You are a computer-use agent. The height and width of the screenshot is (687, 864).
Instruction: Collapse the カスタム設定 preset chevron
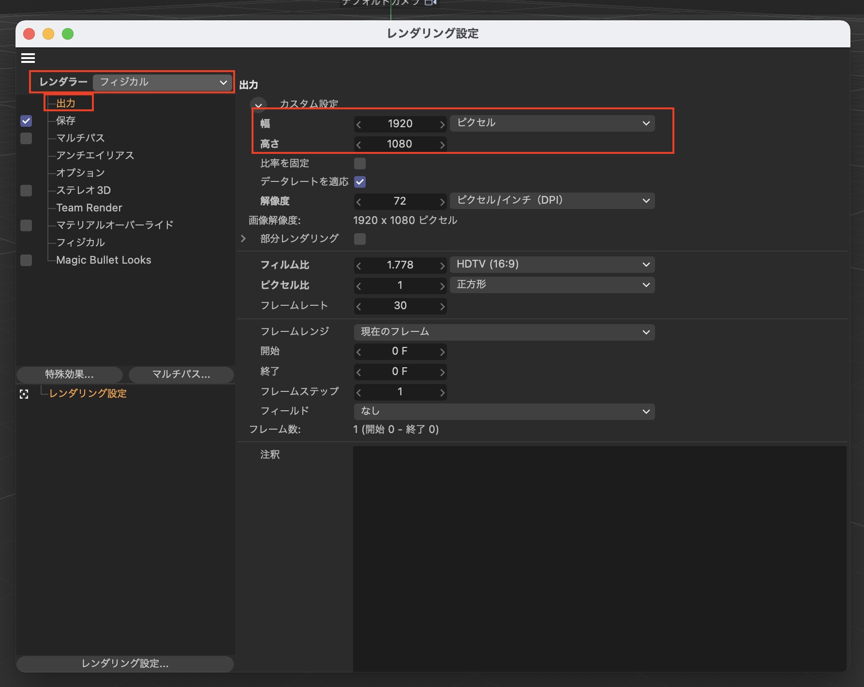coord(258,105)
